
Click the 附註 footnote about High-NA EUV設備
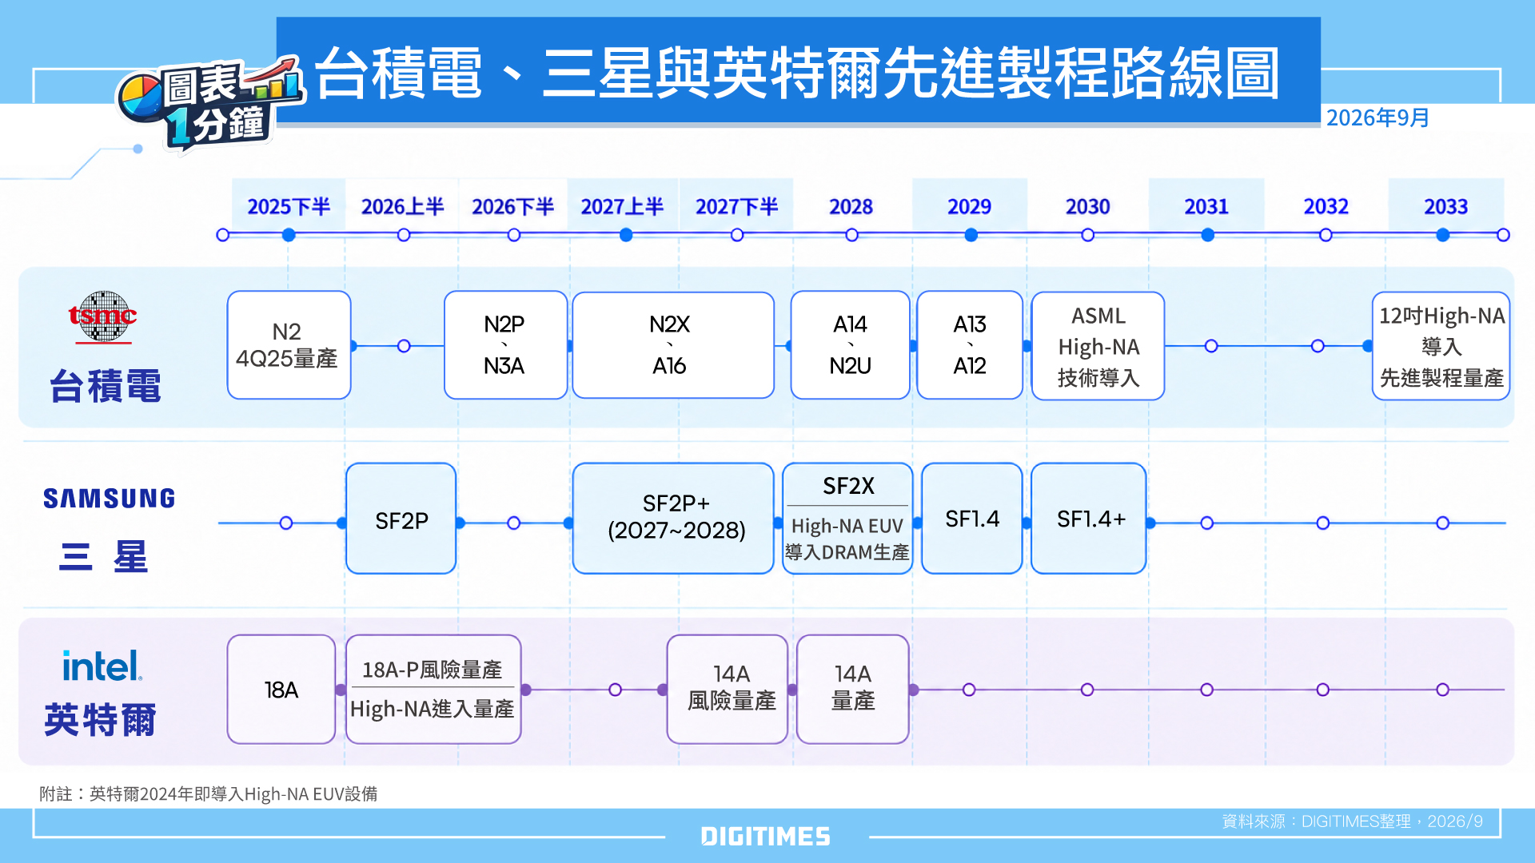[209, 794]
